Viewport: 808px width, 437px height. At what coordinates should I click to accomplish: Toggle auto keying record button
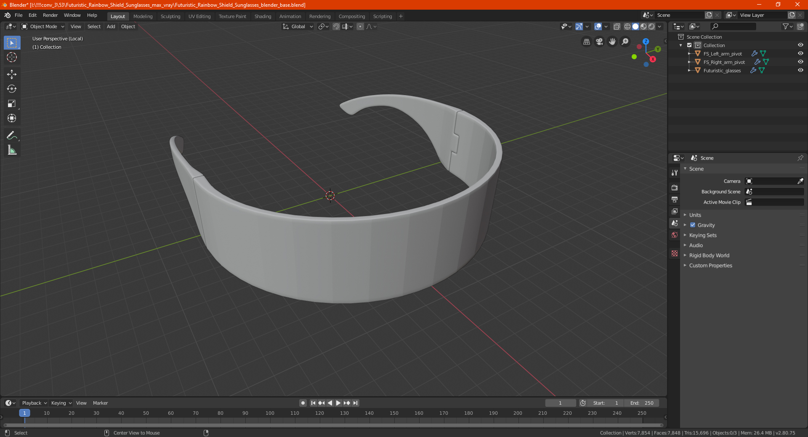point(303,403)
